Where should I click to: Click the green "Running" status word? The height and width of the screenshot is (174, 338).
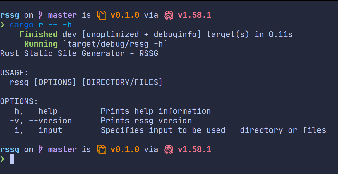[x=41, y=44]
